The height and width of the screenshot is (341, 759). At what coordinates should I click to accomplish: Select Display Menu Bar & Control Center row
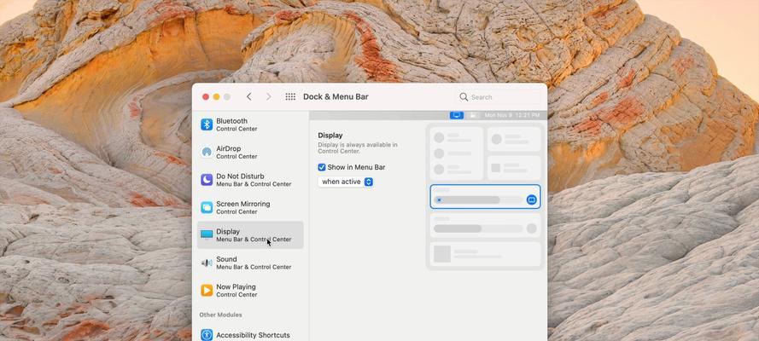[x=250, y=234]
